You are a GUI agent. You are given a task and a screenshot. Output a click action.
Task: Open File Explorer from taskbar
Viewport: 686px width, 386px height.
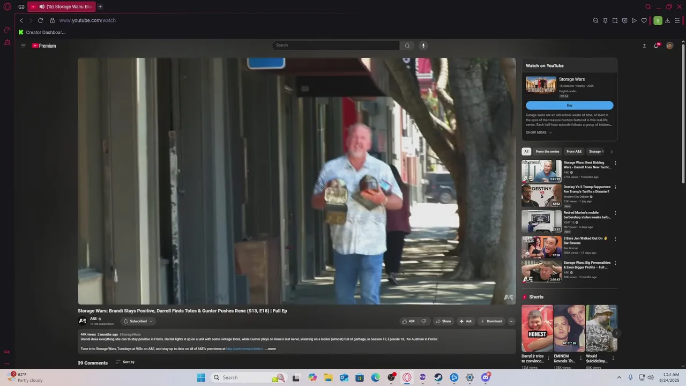coord(328,377)
